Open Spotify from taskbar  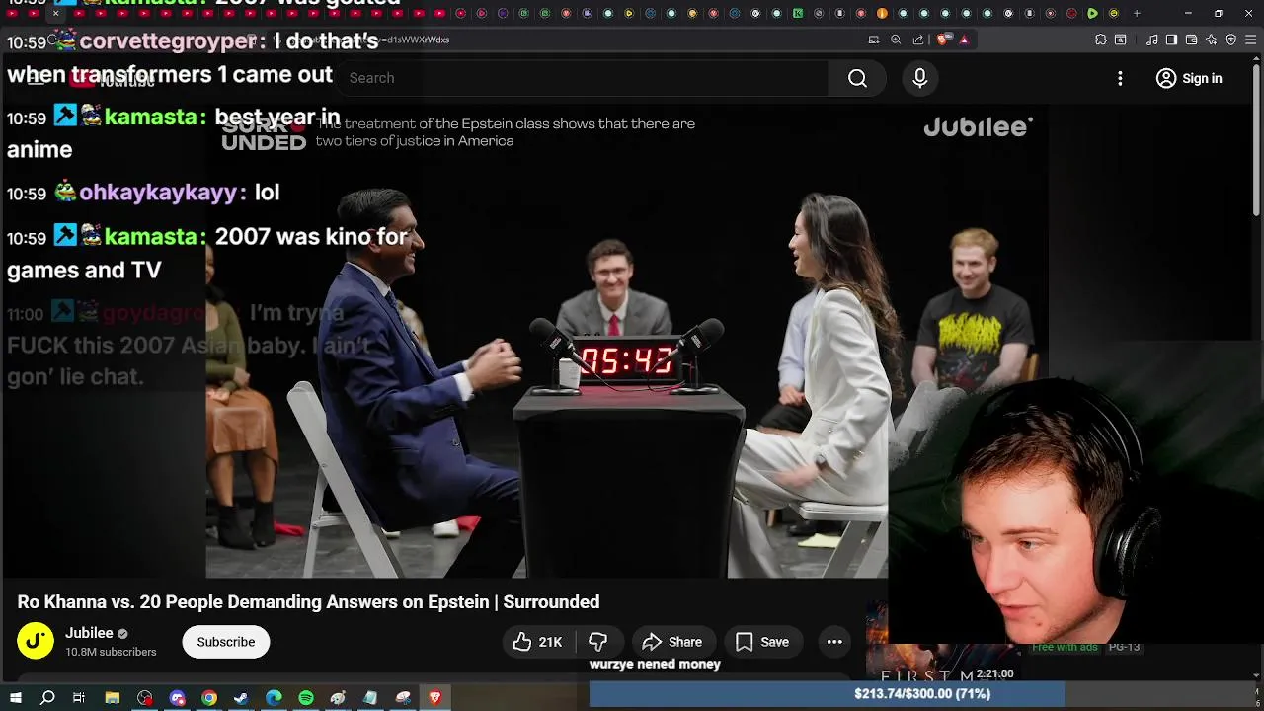pos(306,698)
